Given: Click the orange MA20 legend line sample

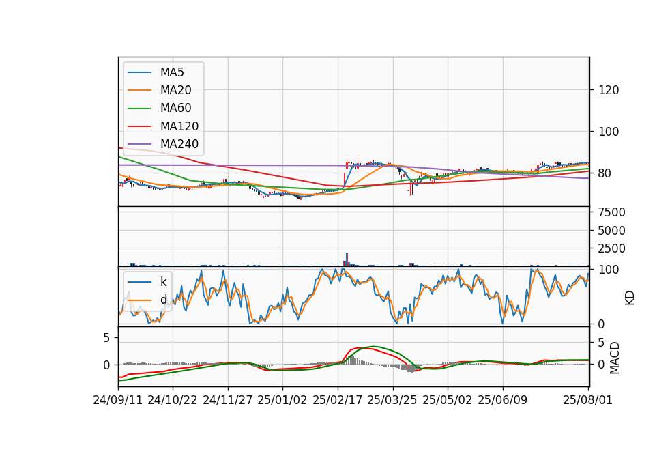Looking at the screenshot, I should click(x=139, y=90).
